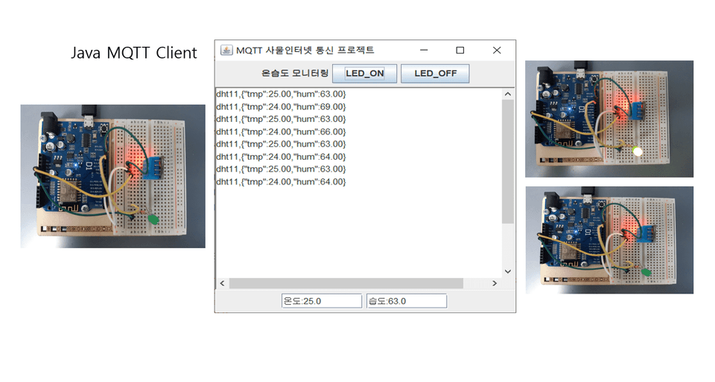Click the horizontal scrollbar thumb

[346, 283]
